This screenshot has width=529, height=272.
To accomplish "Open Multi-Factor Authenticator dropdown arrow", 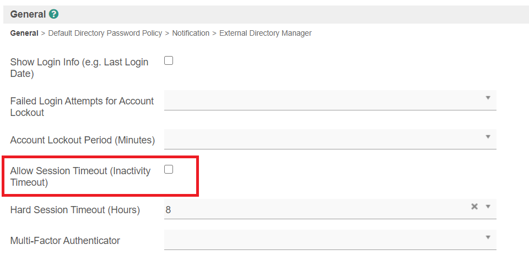I will click(x=488, y=237).
